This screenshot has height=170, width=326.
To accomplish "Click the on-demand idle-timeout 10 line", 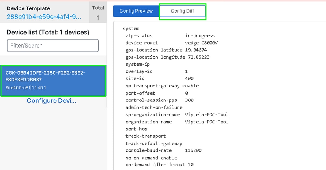I will click(159, 165).
